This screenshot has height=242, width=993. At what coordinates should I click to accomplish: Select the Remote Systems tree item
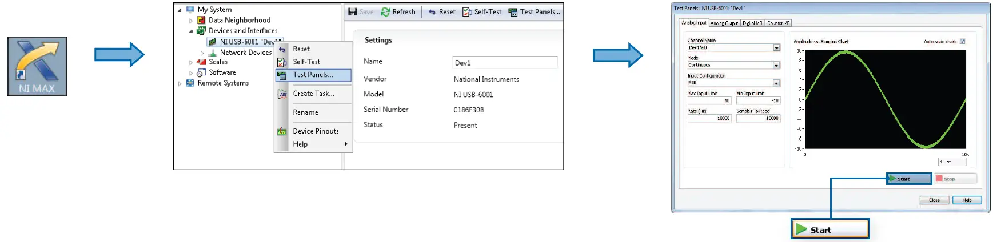(223, 83)
